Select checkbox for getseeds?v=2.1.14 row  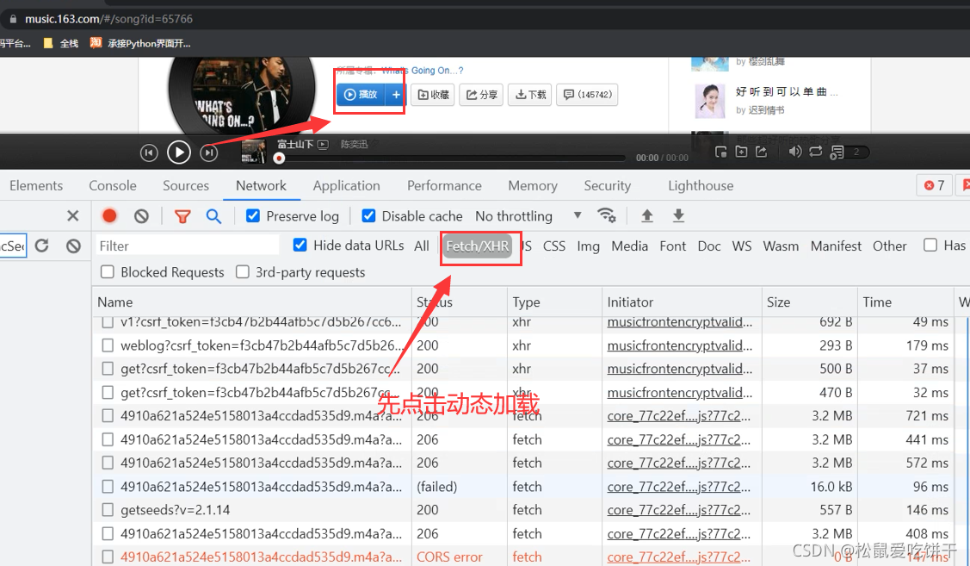pos(108,510)
